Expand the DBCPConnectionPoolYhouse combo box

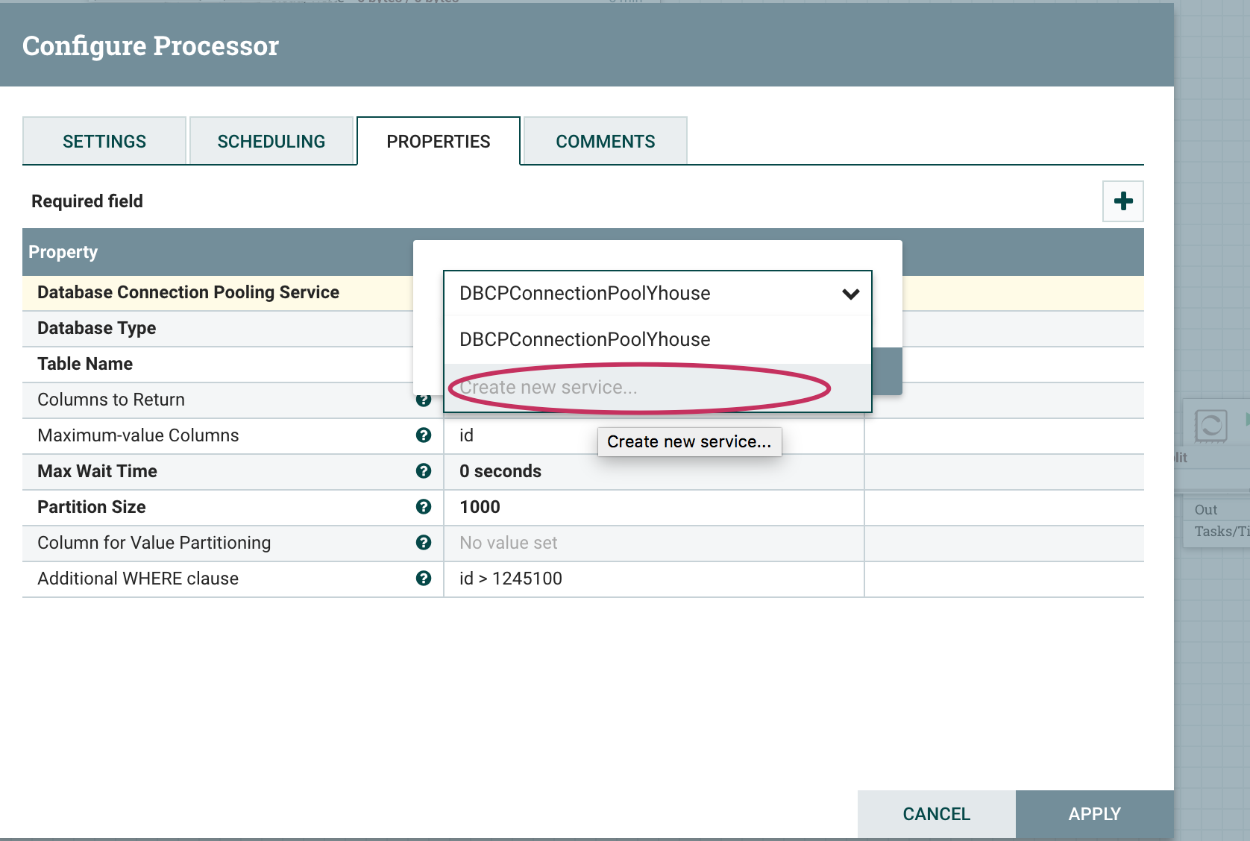(658, 294)
